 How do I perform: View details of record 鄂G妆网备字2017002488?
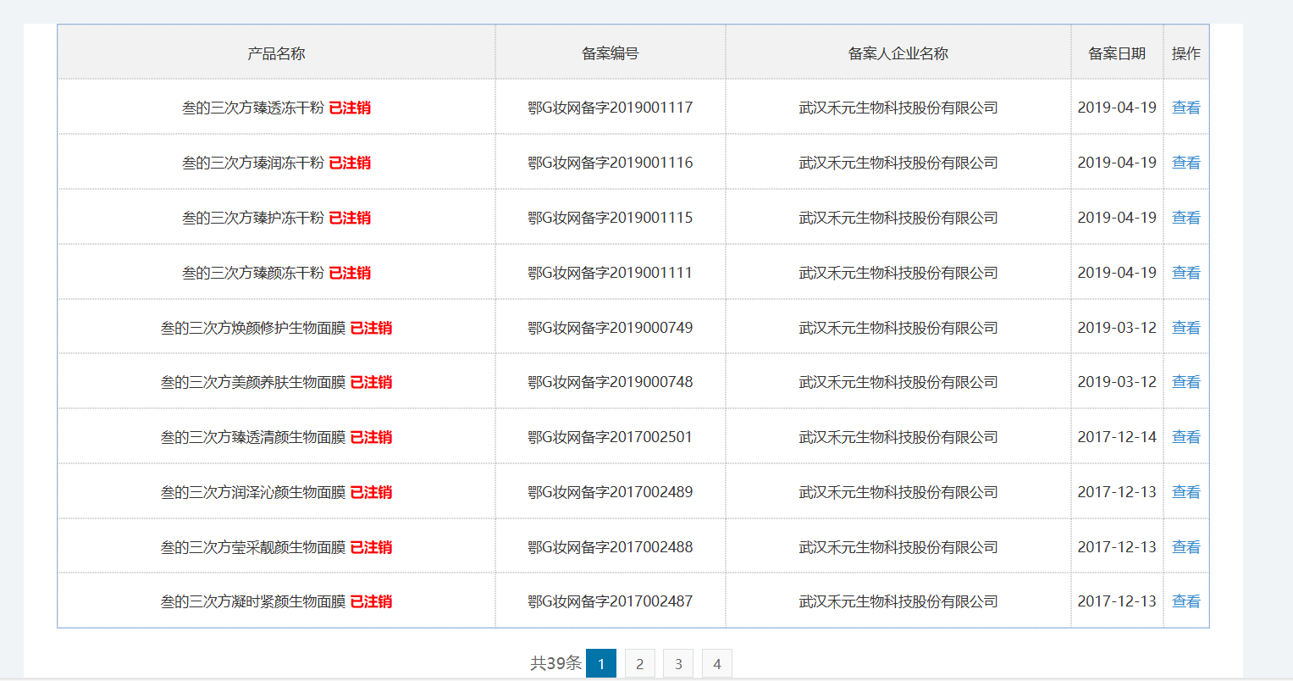[x=1185, y=547]
